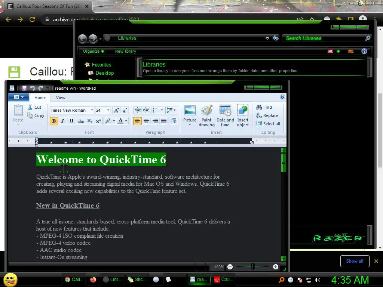
Task: Open the text highlight color dropdown arrow
Action: (x=114, y=121)
